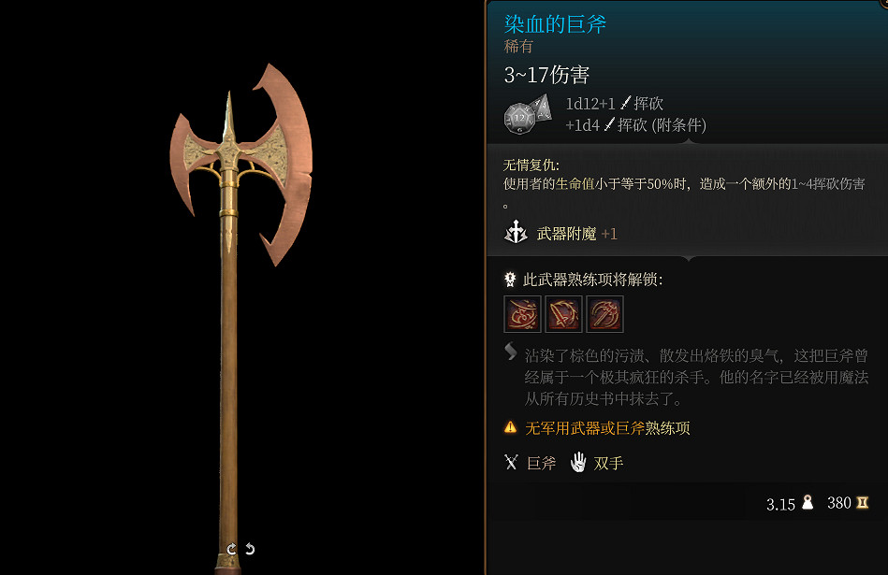
Task: Click the yellow warning triangle icon
Action: 510,427
